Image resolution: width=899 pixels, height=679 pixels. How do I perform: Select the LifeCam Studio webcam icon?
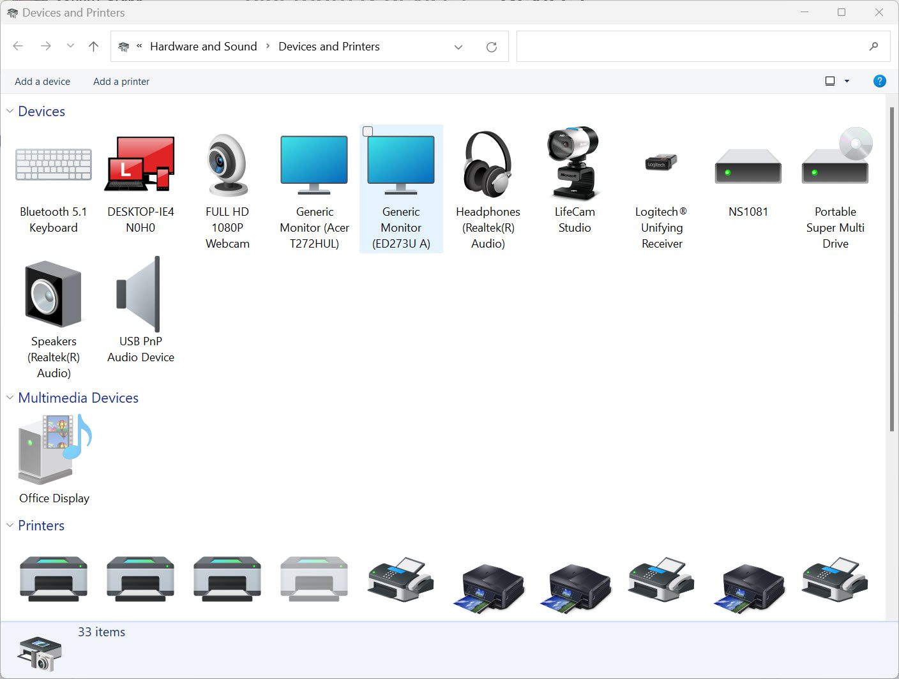574,163
